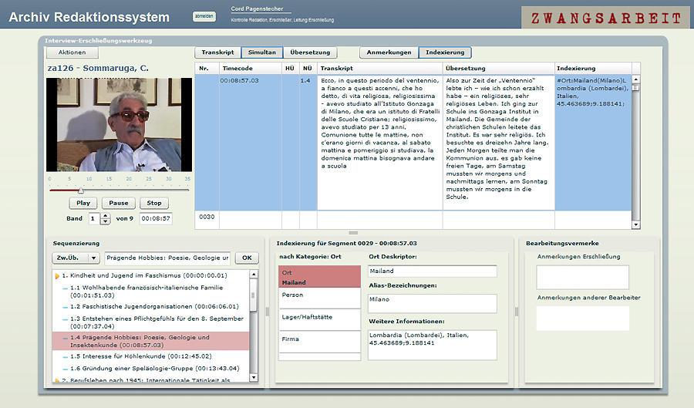Open the Indexierung tab
This screenshot has width=694, height=408.
click(x=445, y=52)
